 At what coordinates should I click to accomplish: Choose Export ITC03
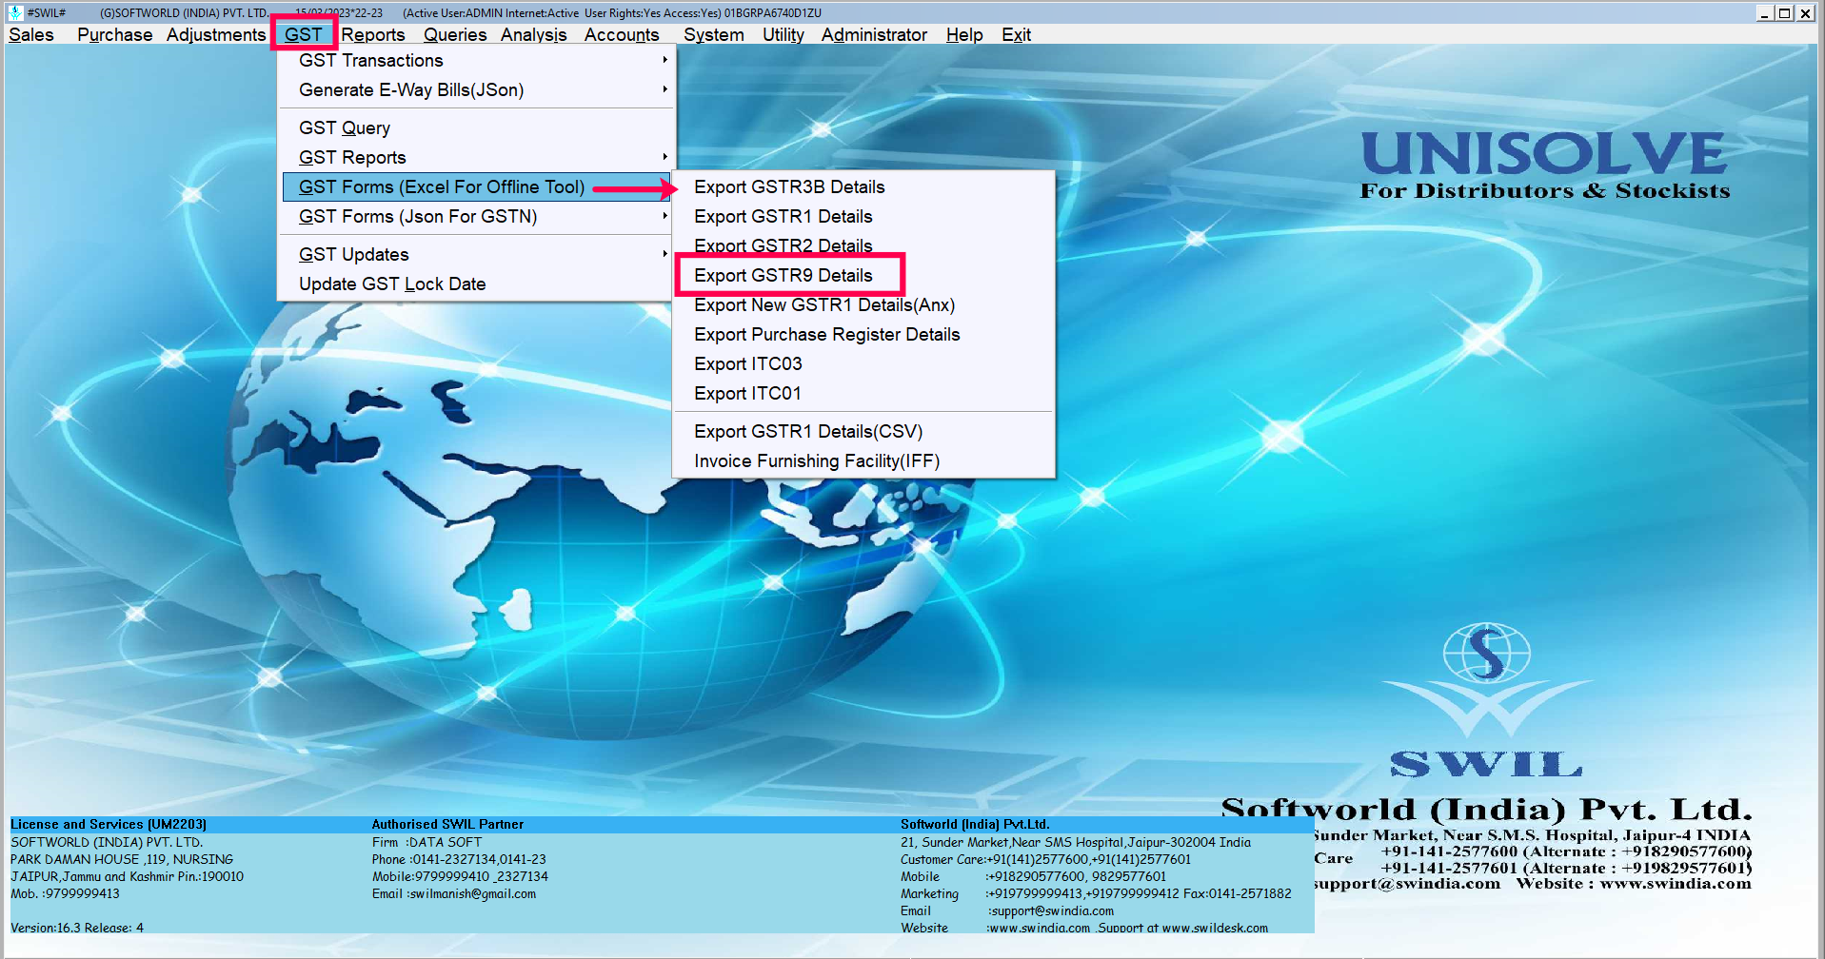pyautogui.click(x=863, y=363)
